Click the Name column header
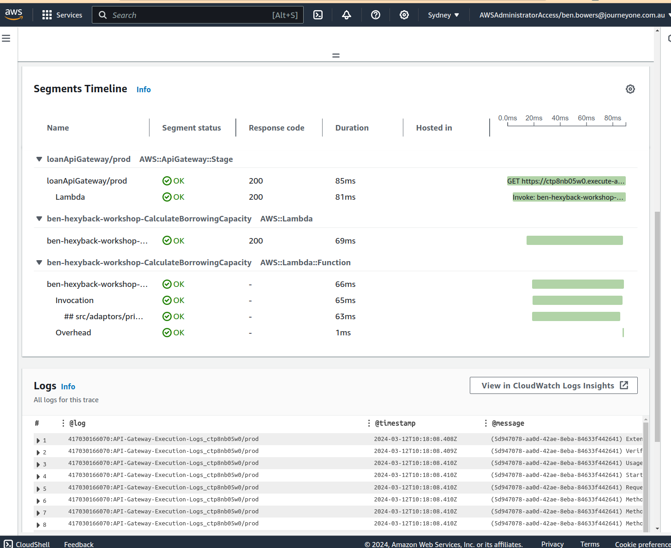The width and height of the screenshot is (671, 548). (58, 128)
